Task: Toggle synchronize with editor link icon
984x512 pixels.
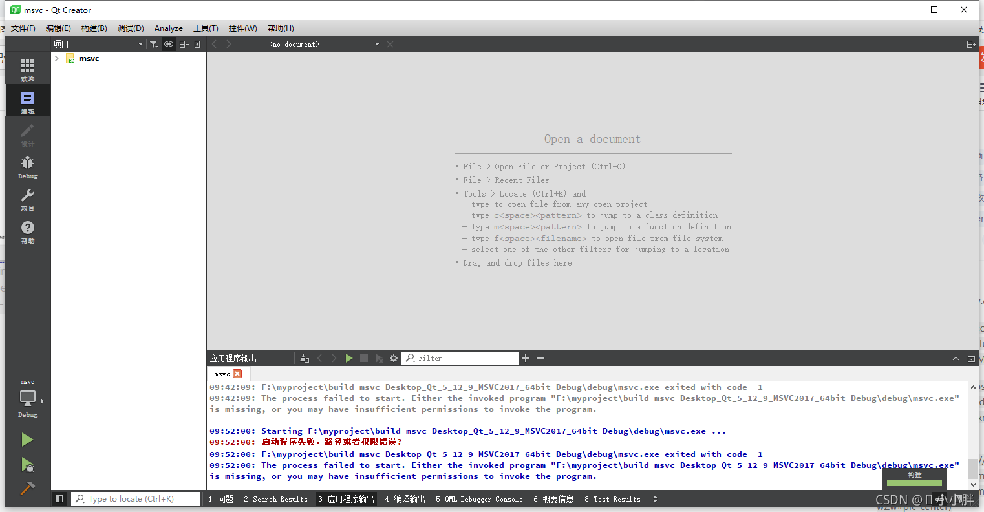Action: click(x=169, y=44)
